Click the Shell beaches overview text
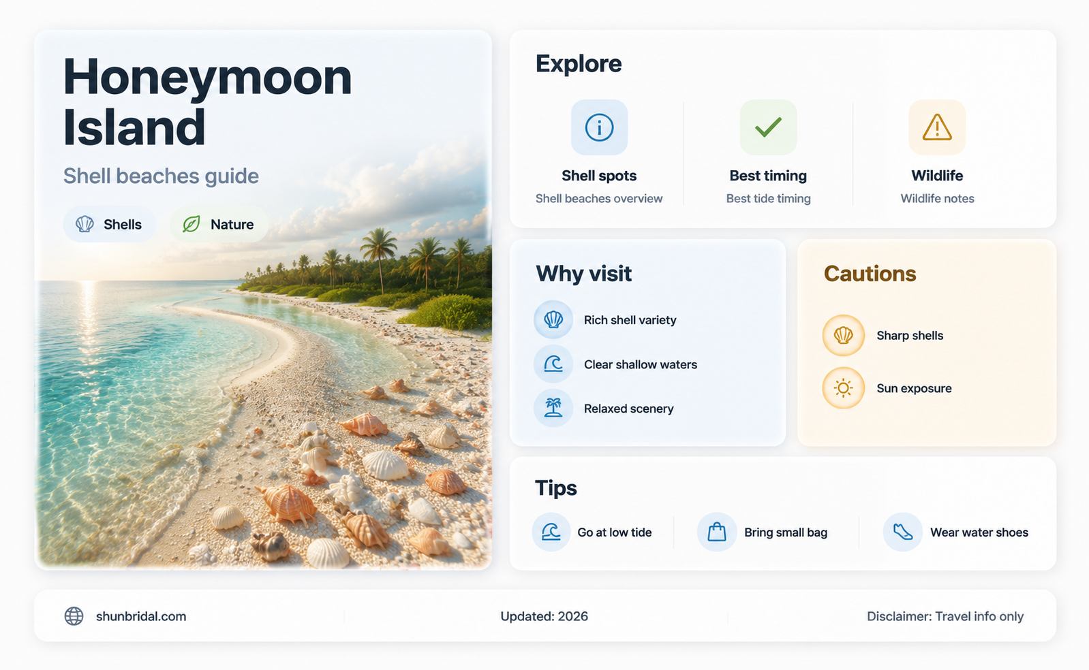 [599, 198]
